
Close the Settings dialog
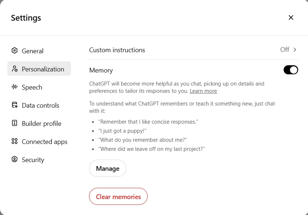click(291, 17)
